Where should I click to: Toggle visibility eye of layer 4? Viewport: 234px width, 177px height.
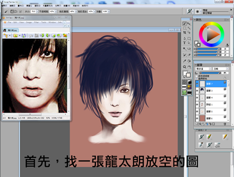tap(197, 98)
